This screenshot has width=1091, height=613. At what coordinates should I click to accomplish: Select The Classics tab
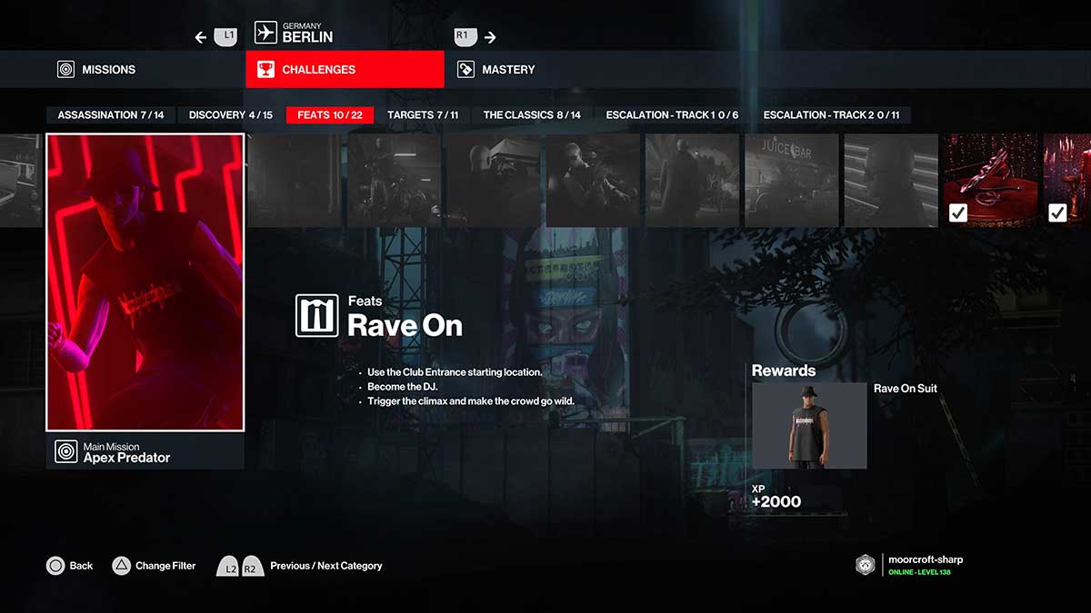(x=532, y=114)
